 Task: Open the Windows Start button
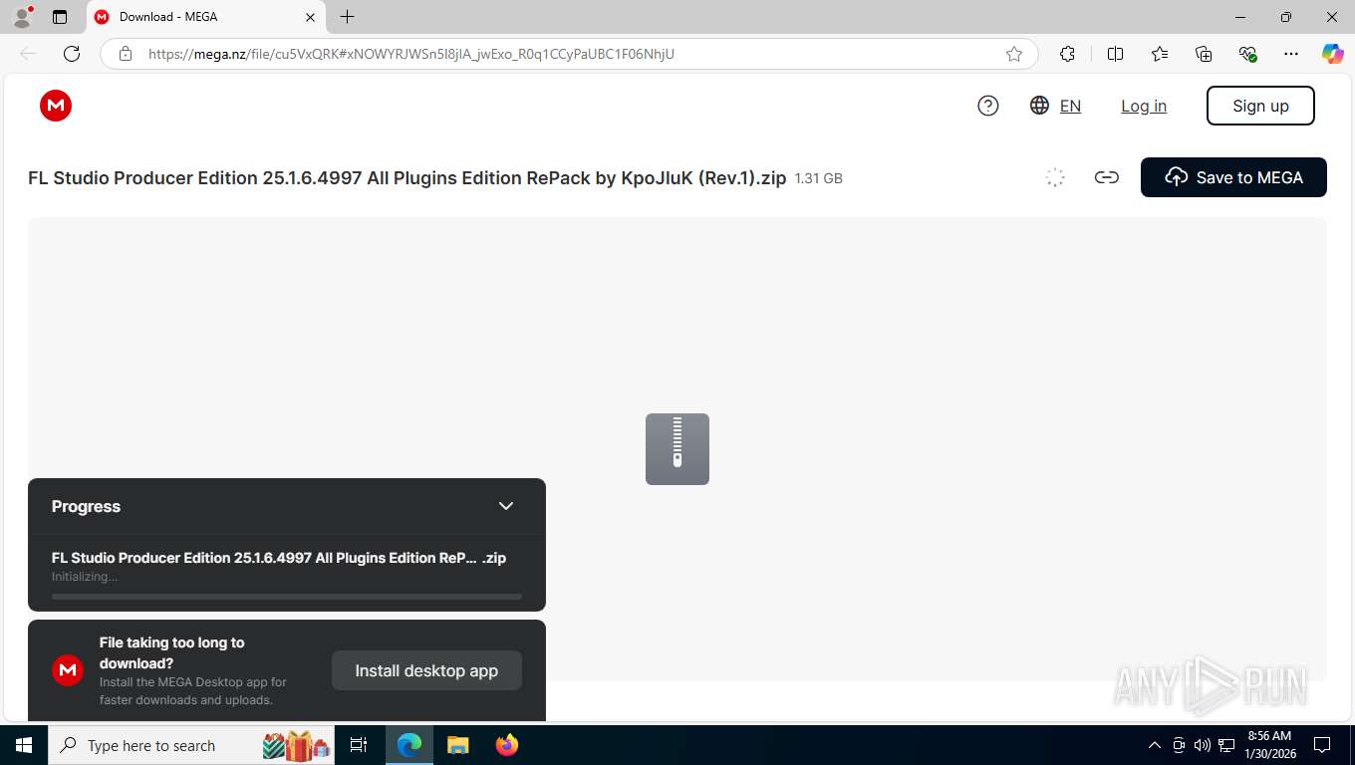[24, 745]
